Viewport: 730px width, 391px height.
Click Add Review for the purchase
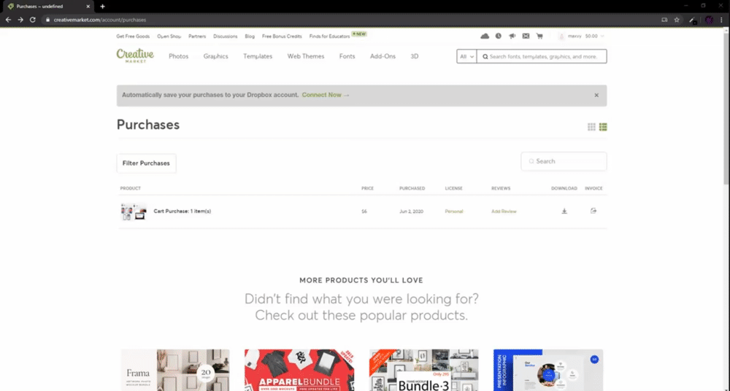coord(504,212)
